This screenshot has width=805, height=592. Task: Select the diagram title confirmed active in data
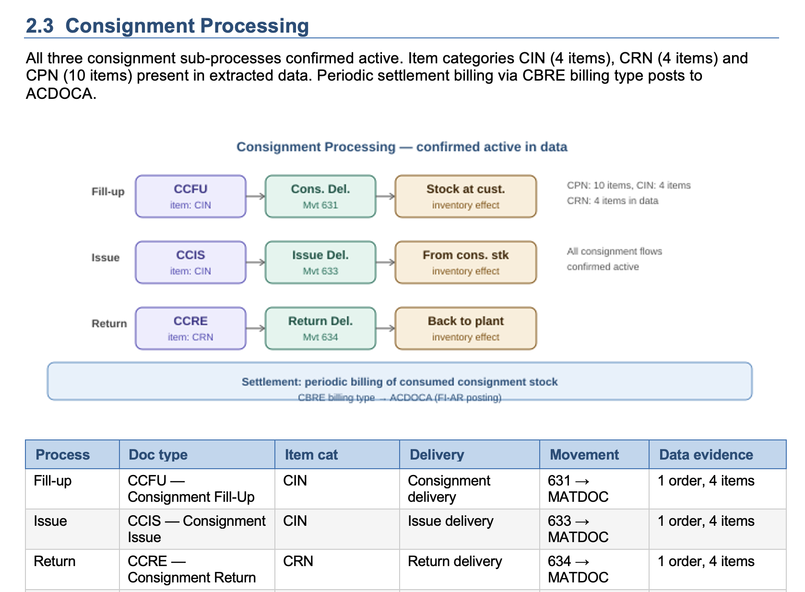coord(402,147)
